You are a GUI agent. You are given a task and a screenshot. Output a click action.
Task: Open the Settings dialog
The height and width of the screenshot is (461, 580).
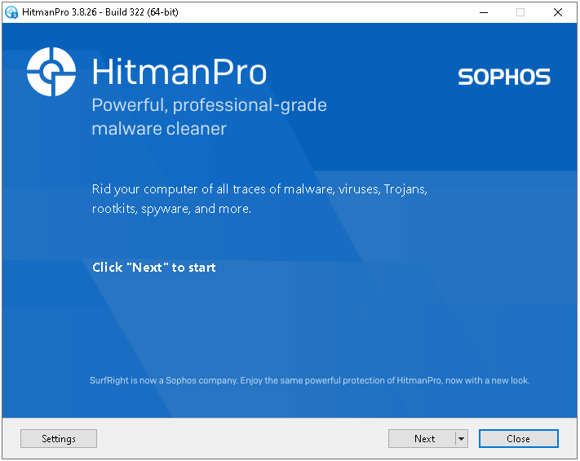59,438
